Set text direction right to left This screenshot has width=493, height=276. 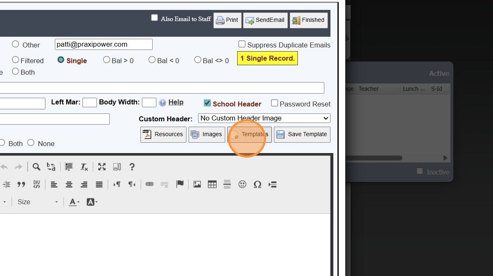click(132, 184)
